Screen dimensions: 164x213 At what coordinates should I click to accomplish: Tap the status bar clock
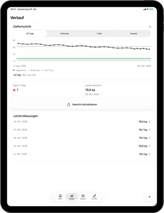(x=13, y=9)
